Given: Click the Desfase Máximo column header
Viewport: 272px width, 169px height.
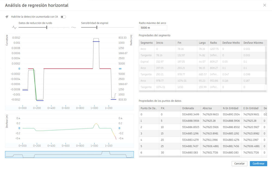Looking at the screenshot, I should 253,43.
